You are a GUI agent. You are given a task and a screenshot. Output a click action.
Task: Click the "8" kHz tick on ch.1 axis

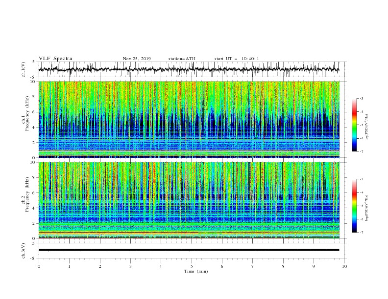pyautogui.click(x=34, y=97)
